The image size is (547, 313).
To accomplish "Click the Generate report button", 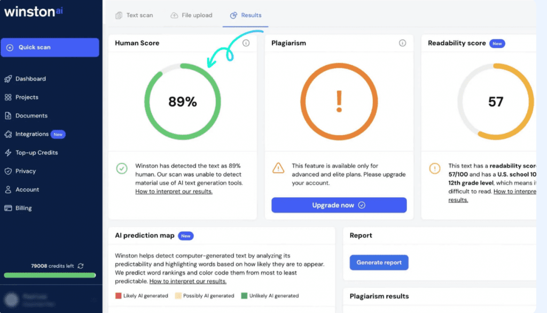I will point(379,262).
